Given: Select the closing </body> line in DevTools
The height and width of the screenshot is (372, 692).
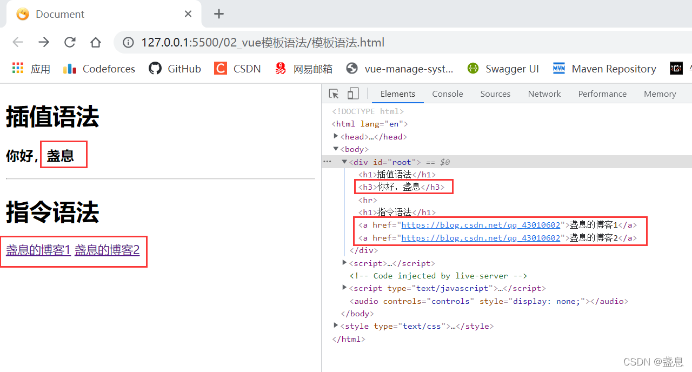Looking at the screenshot, I should [x=357, y=314].
